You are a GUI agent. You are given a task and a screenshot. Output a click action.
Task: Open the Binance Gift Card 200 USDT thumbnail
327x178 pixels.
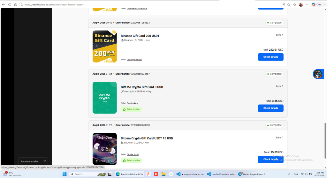click(x=105, y=47)
